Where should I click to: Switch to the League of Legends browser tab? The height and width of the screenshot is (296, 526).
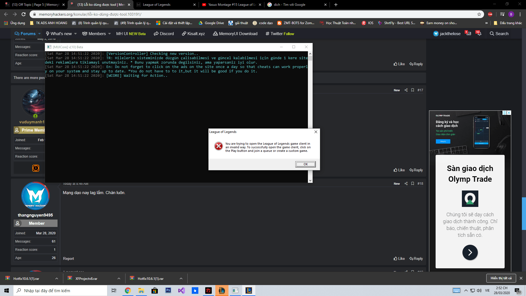(166, 5)
